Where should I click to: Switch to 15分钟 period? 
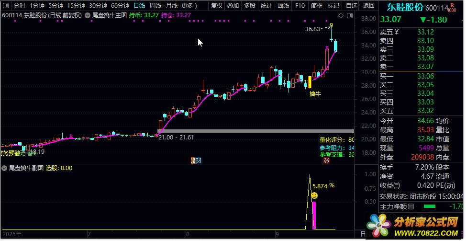76,5
